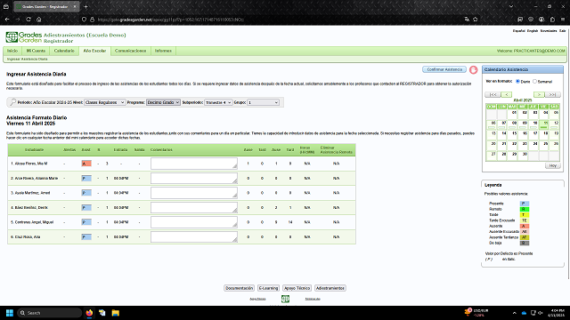570x320 pixels.
Task: Click the present status box for Baez Benitez
Action: 86,207
